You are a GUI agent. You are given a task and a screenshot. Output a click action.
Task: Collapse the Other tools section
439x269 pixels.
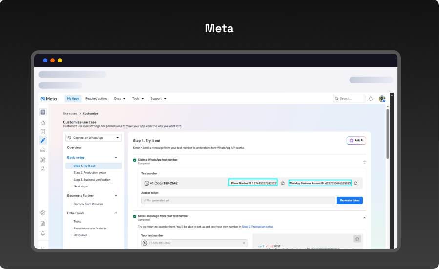point(116,213)
